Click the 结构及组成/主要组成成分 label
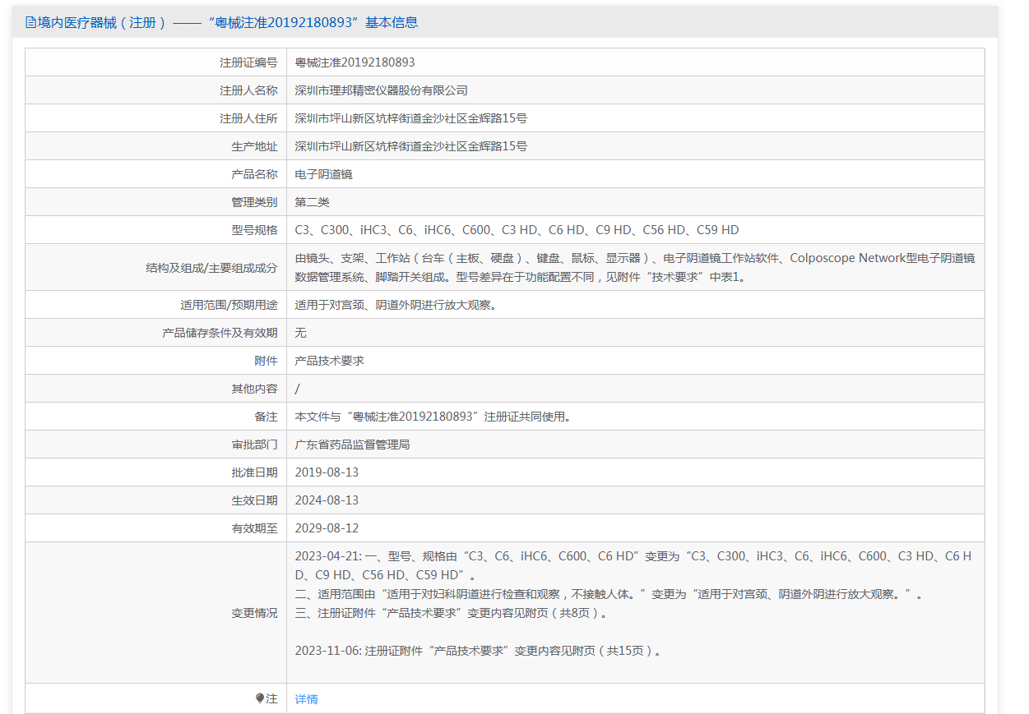The width and height of the screenshot is (1029, 714). [x=211, y=268]
